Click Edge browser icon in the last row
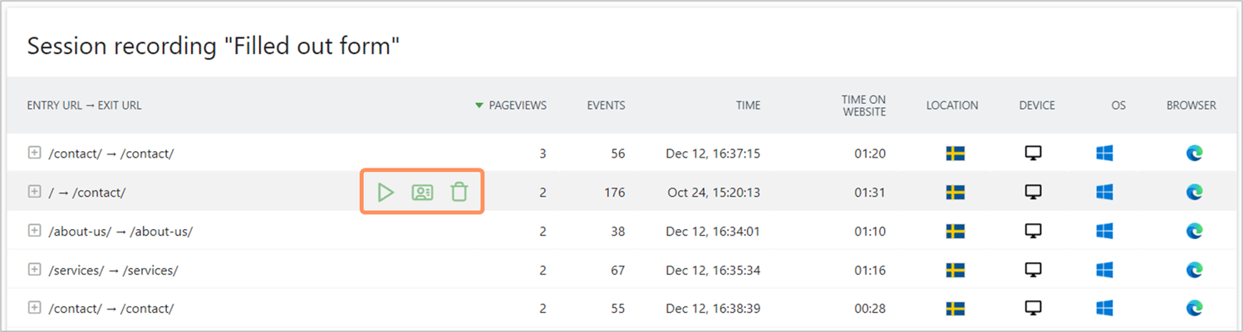Image resolution: width=1243 pixels, height=332 pixels. point(1194,308)
